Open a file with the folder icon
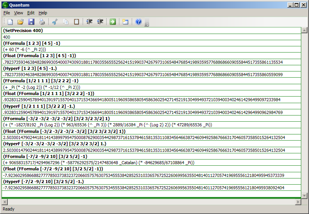 (20, 22)
